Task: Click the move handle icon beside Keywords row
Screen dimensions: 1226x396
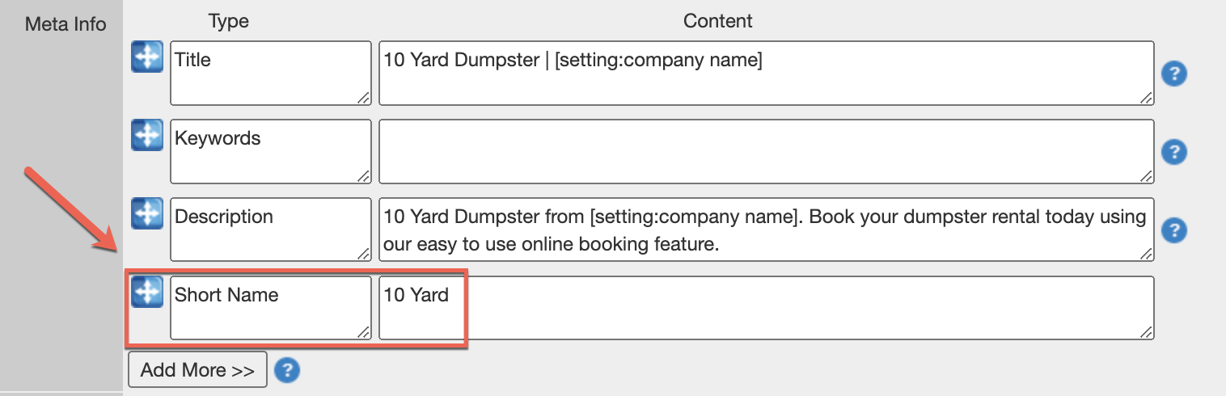Action: click(x=146, y=135)
